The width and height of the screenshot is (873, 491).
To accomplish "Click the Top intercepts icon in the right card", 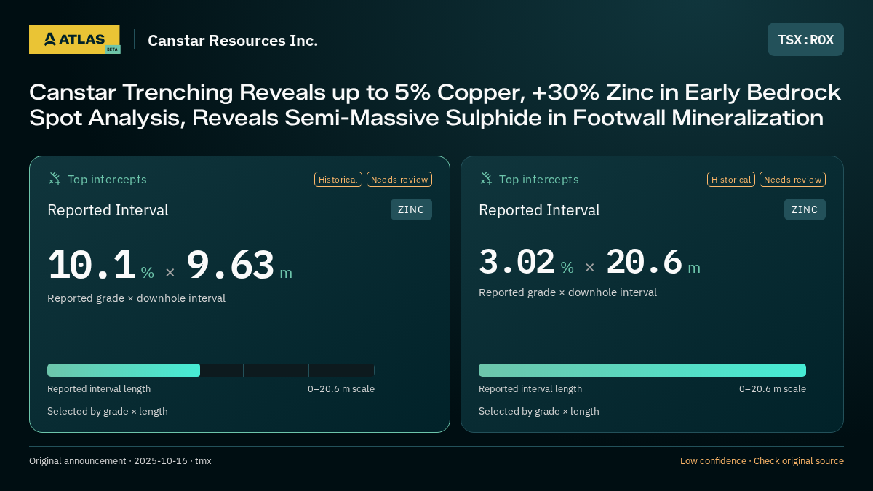I will [486, 178].
